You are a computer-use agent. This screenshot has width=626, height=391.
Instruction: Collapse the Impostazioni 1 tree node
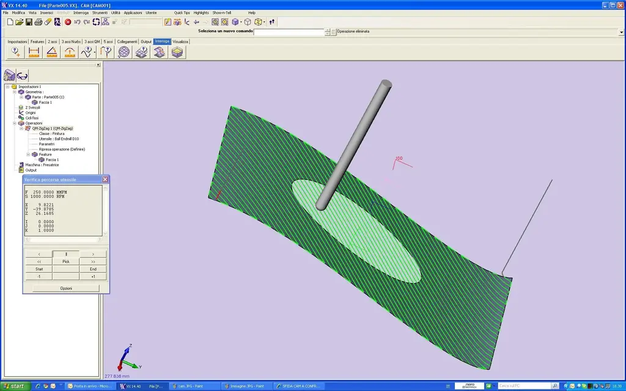point(7,87)
